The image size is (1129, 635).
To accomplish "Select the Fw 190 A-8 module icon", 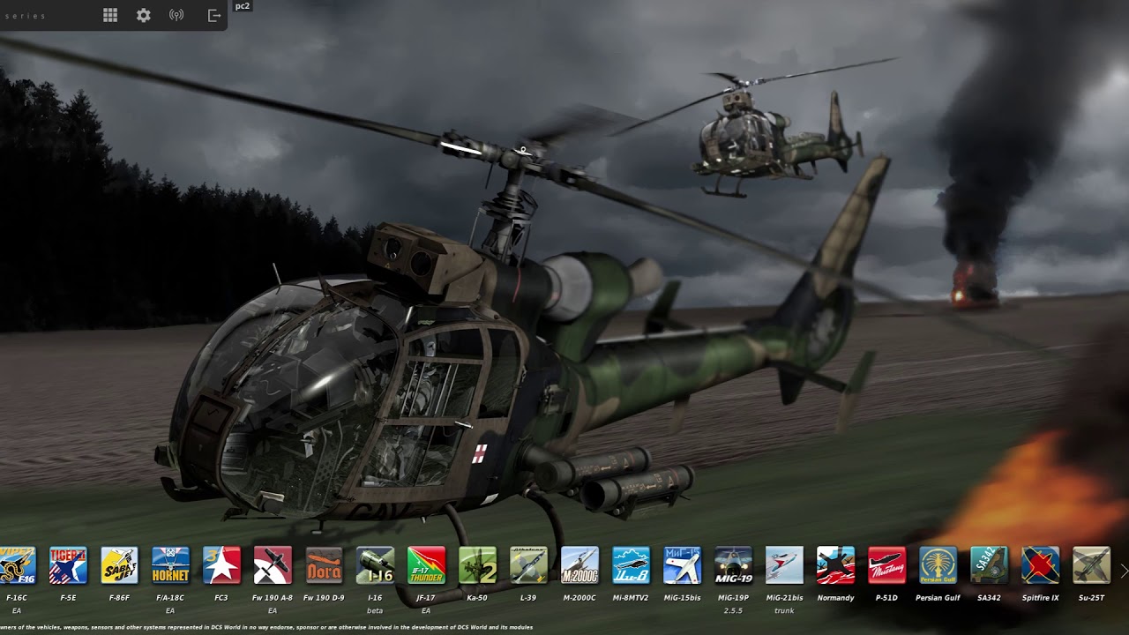I will (273, 565).
